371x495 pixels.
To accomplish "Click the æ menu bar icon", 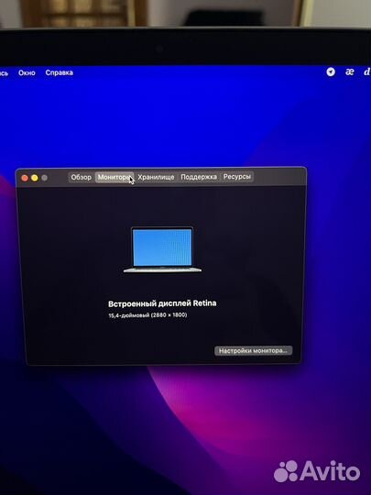I will (350, 72).
